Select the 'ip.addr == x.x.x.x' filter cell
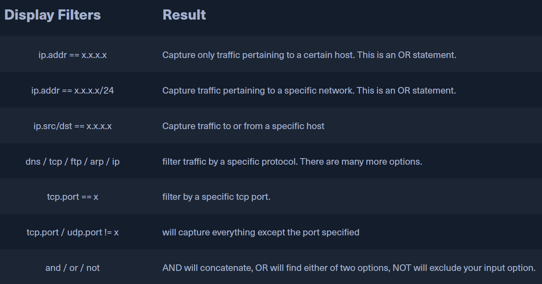542x284 pixels. tap(73, 55)
